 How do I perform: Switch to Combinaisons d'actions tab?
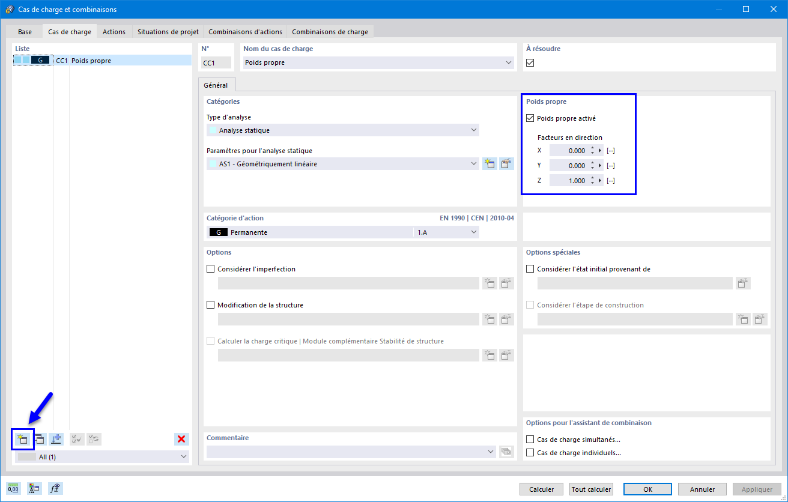pos(245,32)
